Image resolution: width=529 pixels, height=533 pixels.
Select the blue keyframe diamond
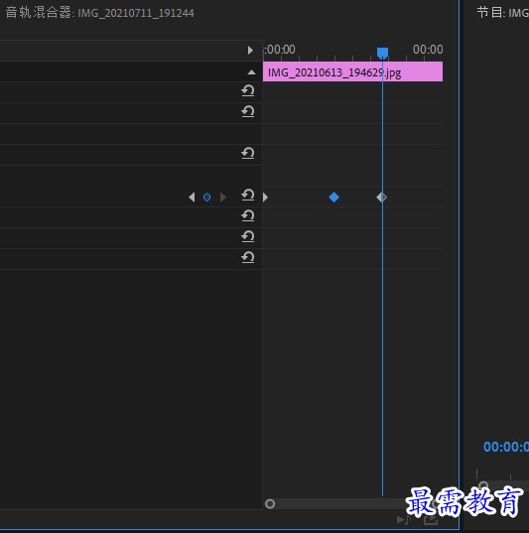click(333, 198)
